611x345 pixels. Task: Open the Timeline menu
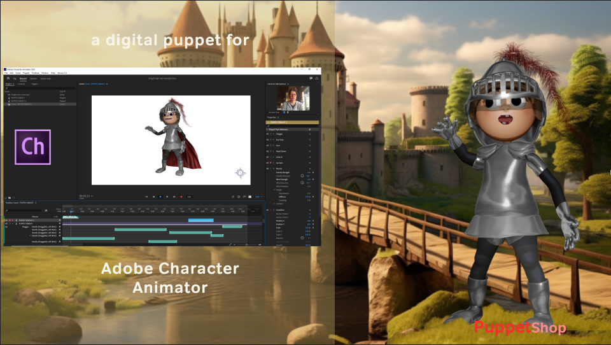(x=35, y=73)
